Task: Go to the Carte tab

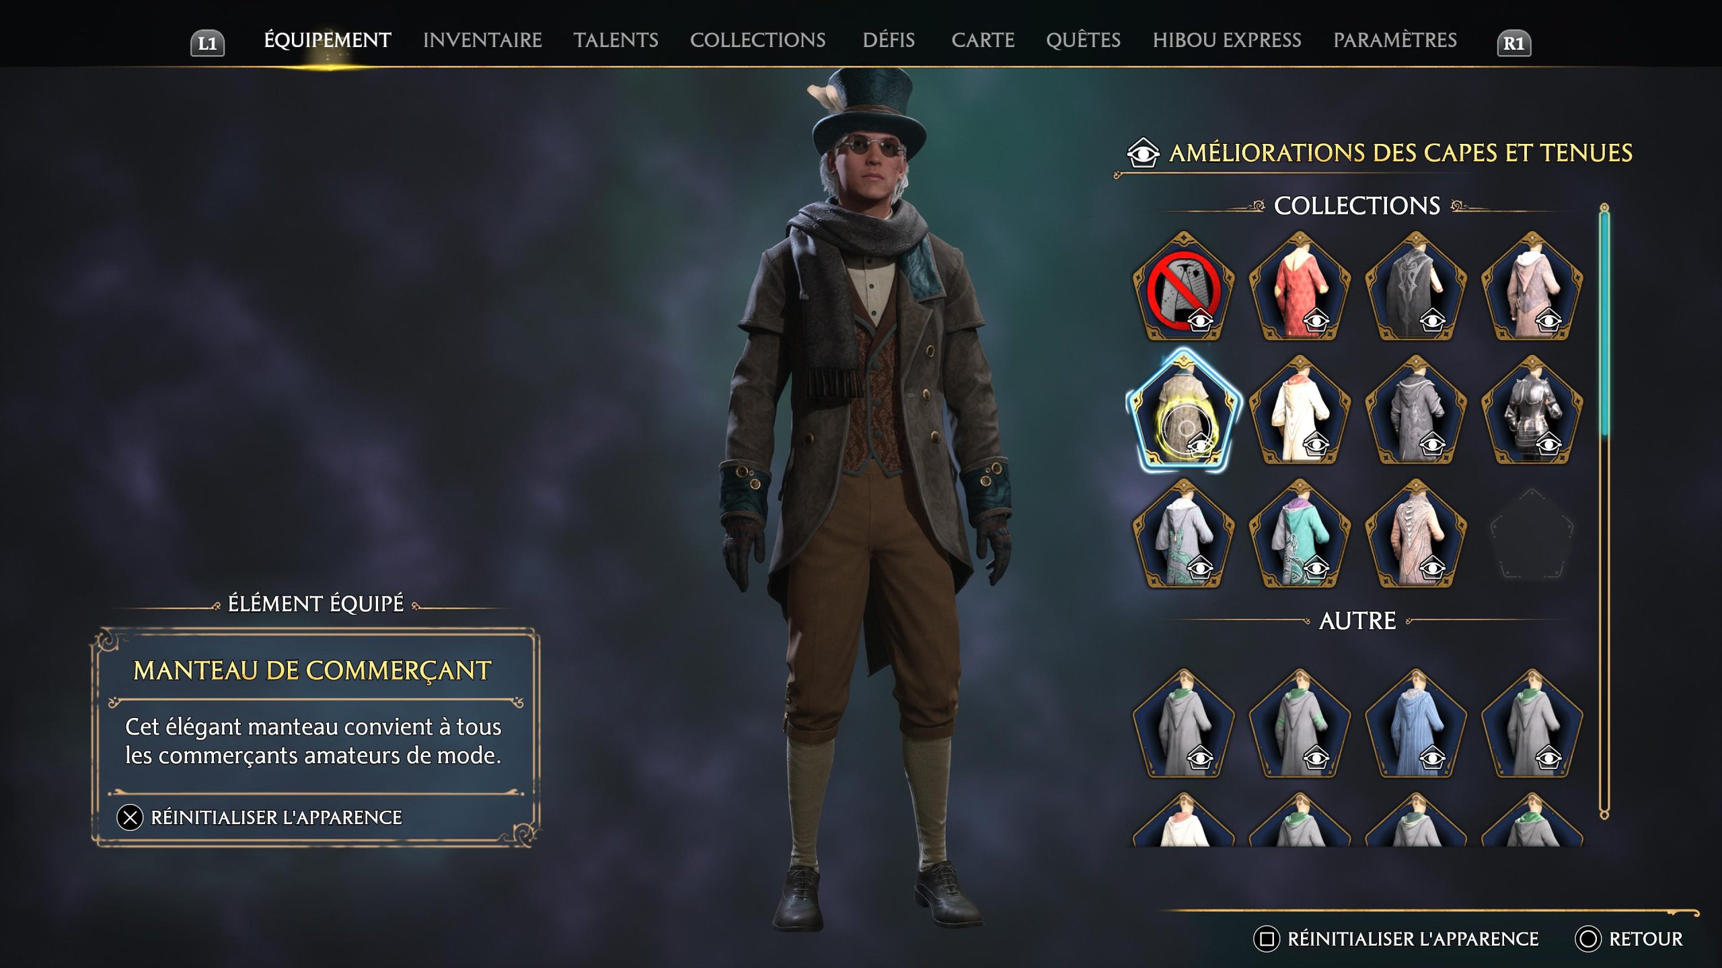Action: tap(983, 40)
